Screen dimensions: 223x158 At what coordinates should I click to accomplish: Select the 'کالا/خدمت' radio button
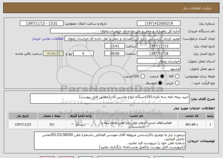click(142, 76)
